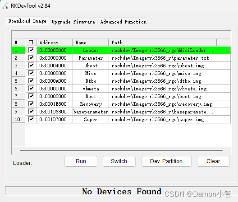Image resolution: width=238 pixels, height=202 pixels.
Task: Open the browse cell for the Loader row
Action: [224, 50]
